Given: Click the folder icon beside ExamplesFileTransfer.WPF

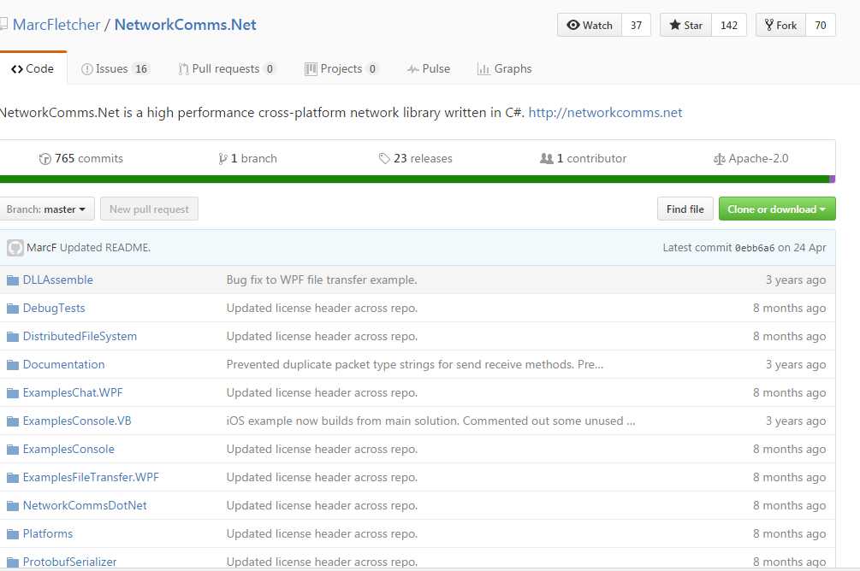Looking at the screenshot, I should pyautogui.click(x=13, y=478).
